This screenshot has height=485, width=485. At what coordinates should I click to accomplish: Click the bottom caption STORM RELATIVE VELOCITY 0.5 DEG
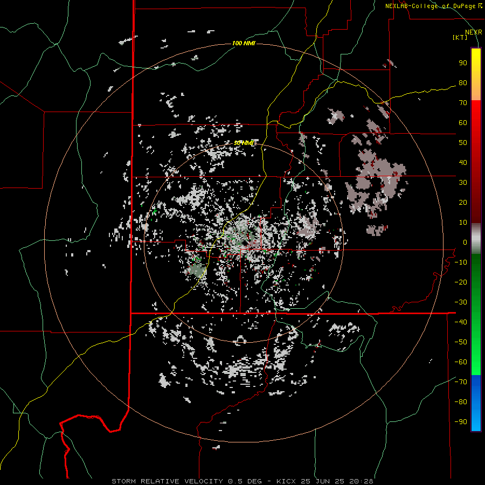pos(186,481)
